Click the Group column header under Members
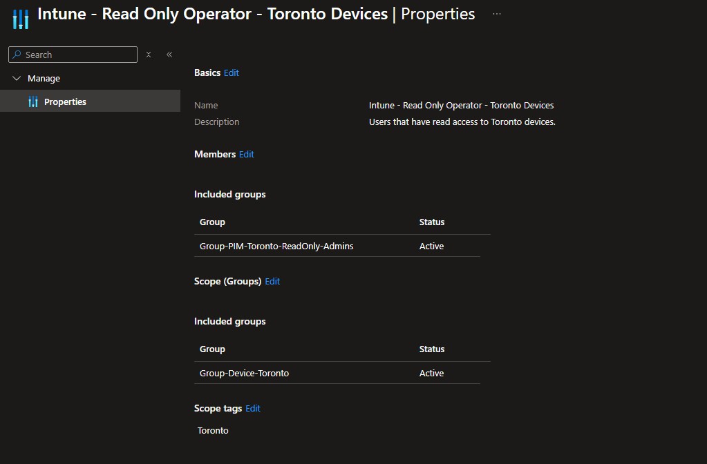The image size is (707, 464). 212,222
